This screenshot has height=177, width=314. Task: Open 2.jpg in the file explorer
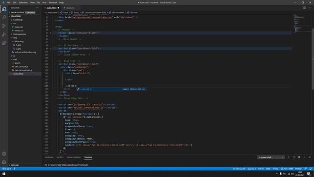pyautogui.click(x=25, y=49)
